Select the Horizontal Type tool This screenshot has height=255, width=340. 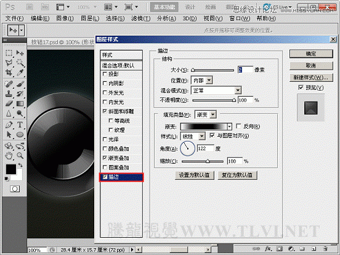tap(20, 124)
